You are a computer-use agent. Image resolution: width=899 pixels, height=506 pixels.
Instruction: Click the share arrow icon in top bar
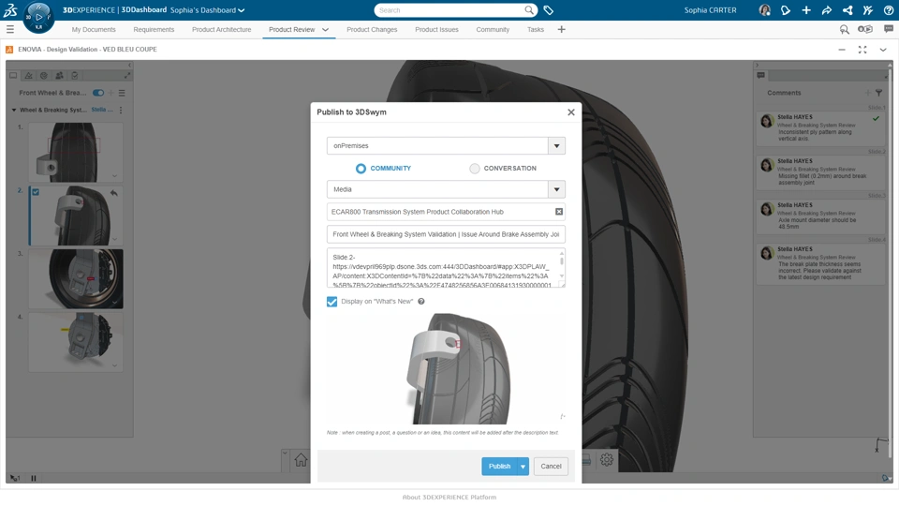(827, 10)
